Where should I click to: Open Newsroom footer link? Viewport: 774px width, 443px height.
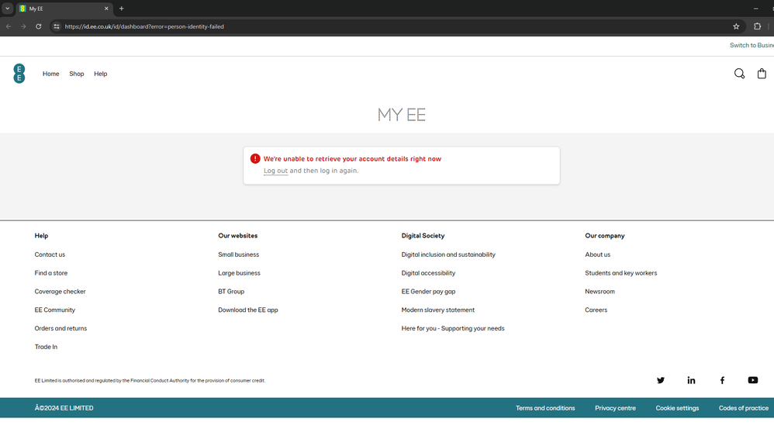point(600,292)
